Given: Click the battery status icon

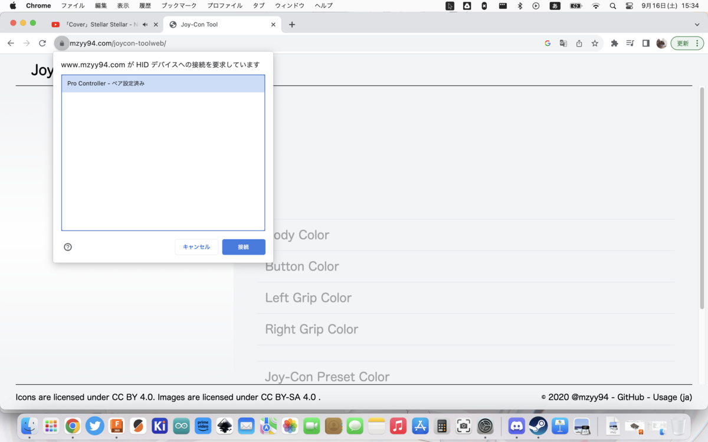Looking at the screenshot, I should click(x=576, y=6).
